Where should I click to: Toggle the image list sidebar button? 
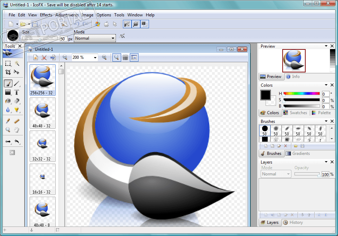pyautogui.click(x=134, y=57)
